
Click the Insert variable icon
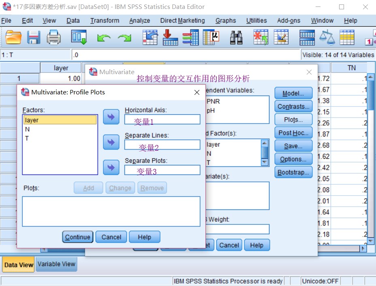(x=281, y=37)
